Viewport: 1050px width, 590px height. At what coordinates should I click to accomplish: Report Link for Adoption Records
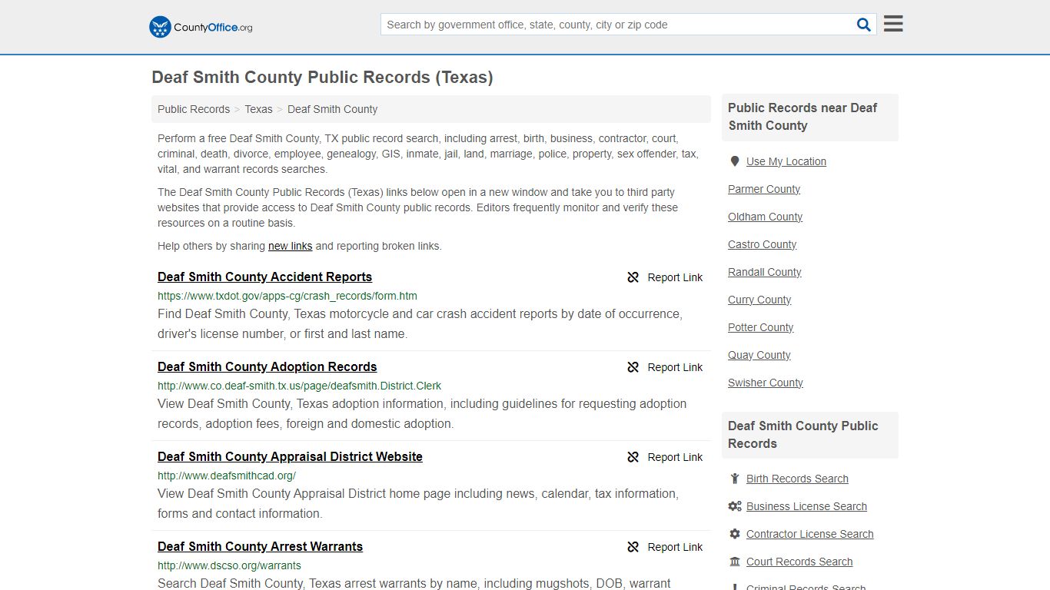(675, 367)
